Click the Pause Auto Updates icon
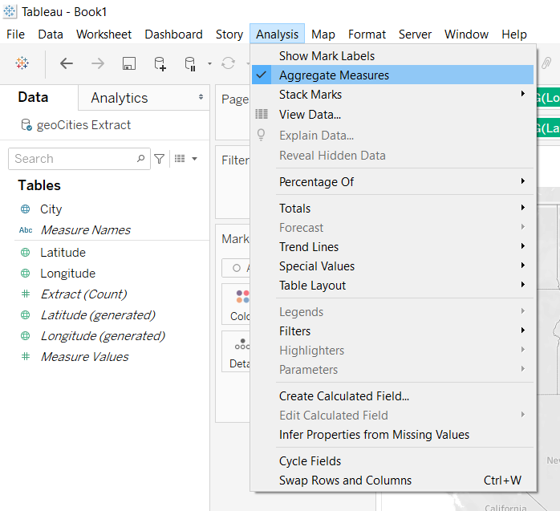Viewport: 560px width, 511px height. click(190, 63)
